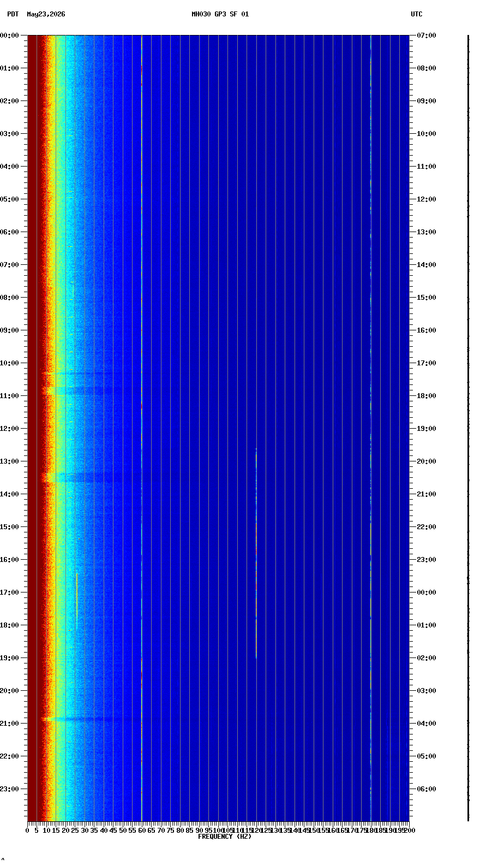The height and width of the screenshot is (865, 492).
Task: Click the 16:00 PDT time label
Action: pyautogui.click(x=9, y=560)
